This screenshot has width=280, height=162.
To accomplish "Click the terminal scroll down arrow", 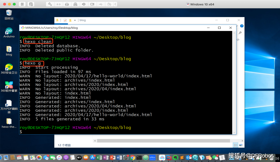I will 234,132.
